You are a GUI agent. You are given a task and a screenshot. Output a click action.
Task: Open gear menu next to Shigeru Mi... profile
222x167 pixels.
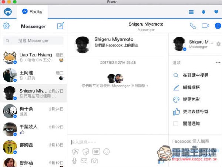pos(218,44)
